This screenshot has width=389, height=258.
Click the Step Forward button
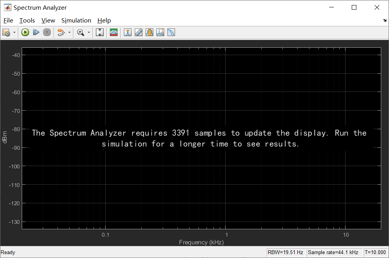(36, 32)
